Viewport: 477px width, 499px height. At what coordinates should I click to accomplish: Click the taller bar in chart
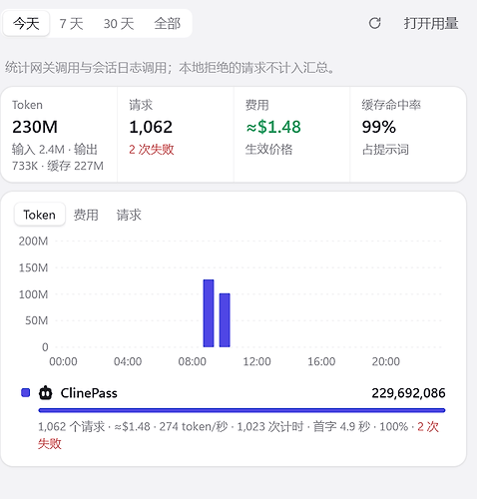tap(209, 313)
